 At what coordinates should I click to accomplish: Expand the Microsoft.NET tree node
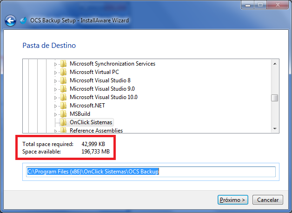point(55,106)
